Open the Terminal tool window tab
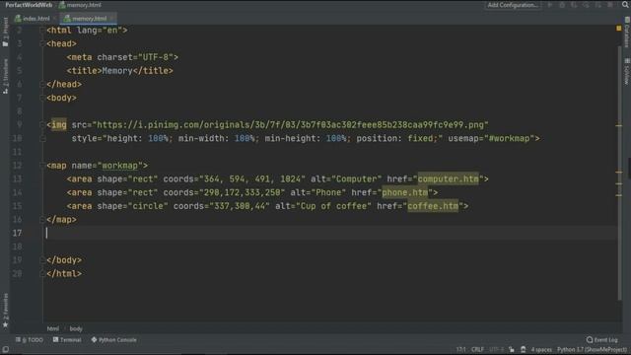The image size is (631, 355). click(67, 339)
